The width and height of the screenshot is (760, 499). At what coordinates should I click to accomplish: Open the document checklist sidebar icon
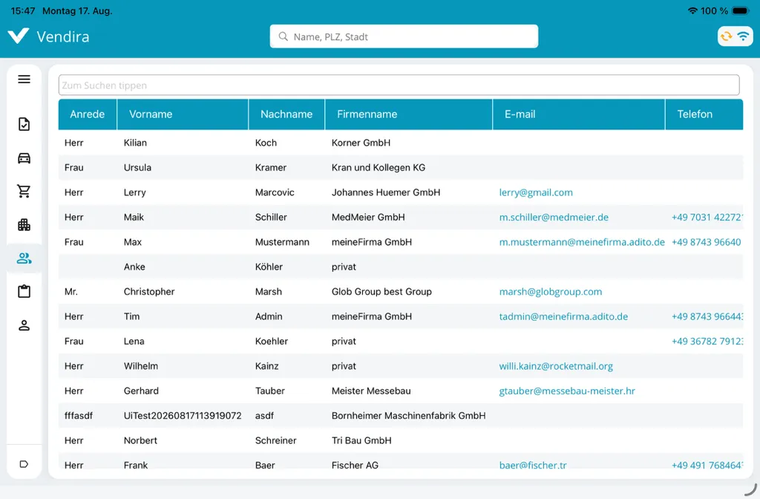coord(24,124)
